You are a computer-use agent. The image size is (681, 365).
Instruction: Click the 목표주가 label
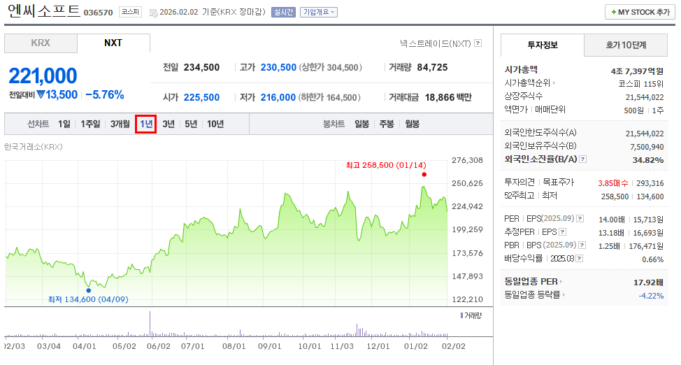tap(559, 182)
